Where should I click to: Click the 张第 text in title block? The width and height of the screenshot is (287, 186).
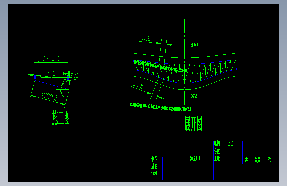[x=257, y=160]
